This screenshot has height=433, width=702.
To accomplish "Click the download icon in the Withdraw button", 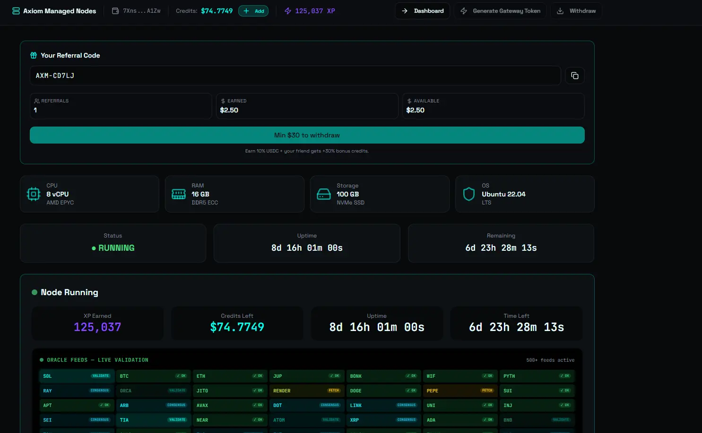I will pos(560,11).
